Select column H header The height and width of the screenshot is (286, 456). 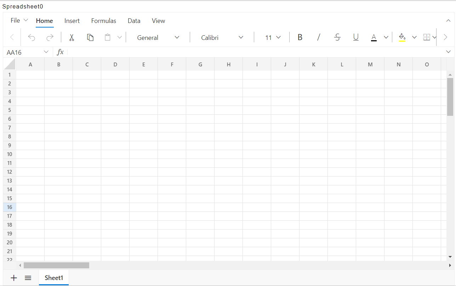click(229, 64)
